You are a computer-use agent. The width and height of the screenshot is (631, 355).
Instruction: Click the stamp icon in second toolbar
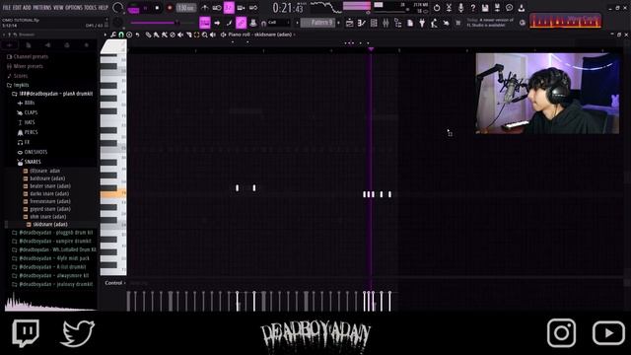point(253,23)
